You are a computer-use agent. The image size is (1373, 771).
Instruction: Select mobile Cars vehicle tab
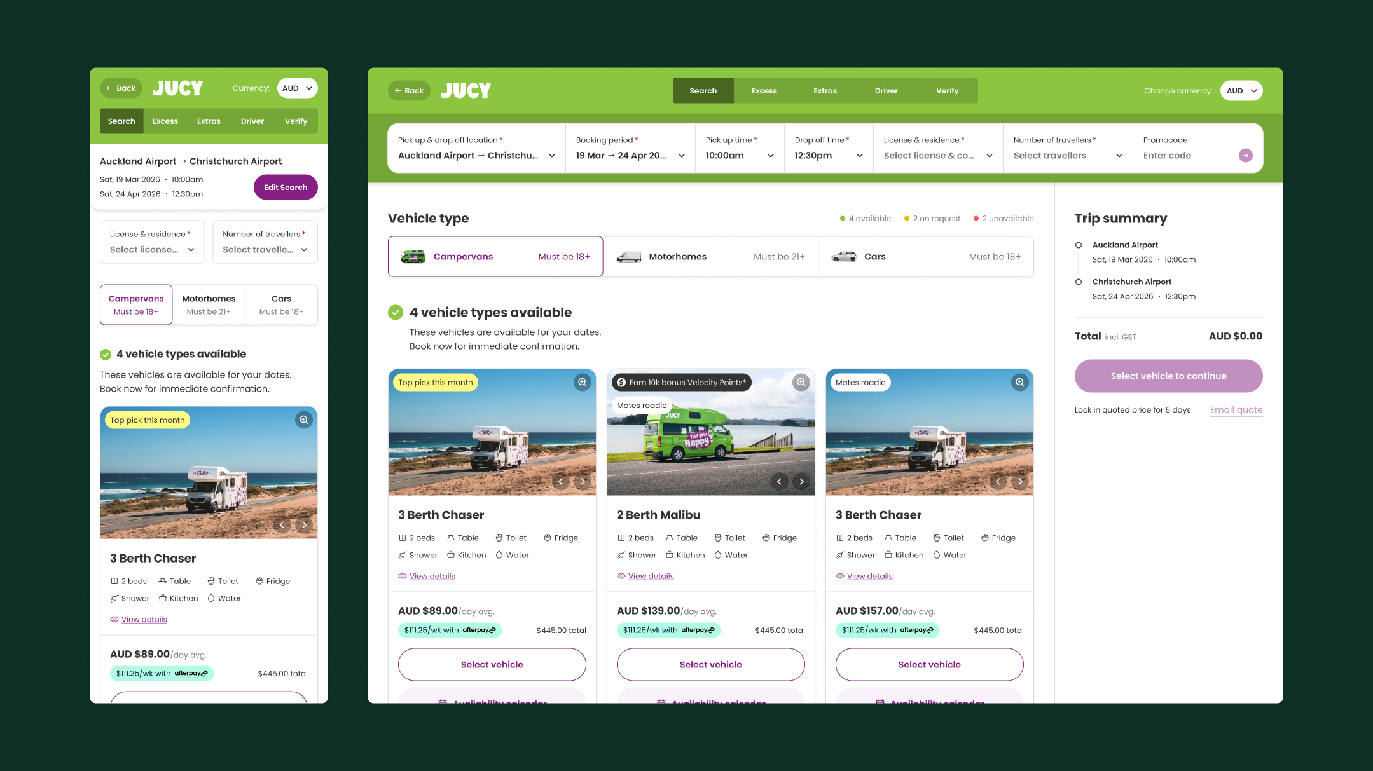281,304
